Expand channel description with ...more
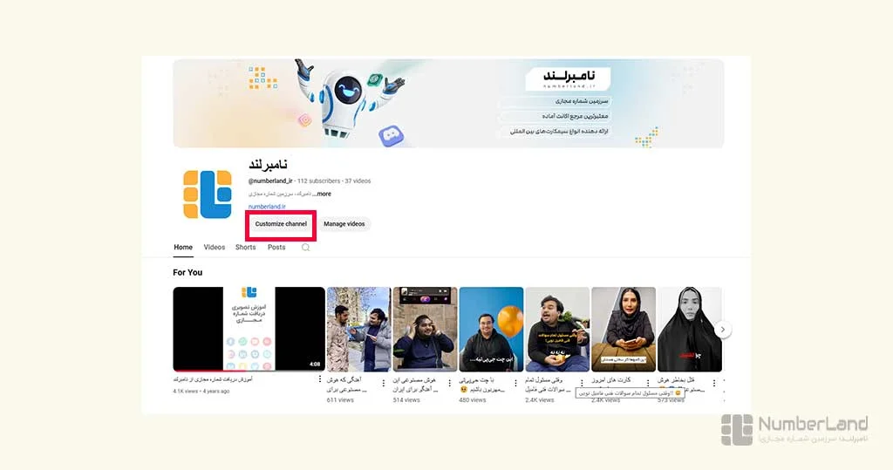893x470 pixels. [x=323, y=194]
